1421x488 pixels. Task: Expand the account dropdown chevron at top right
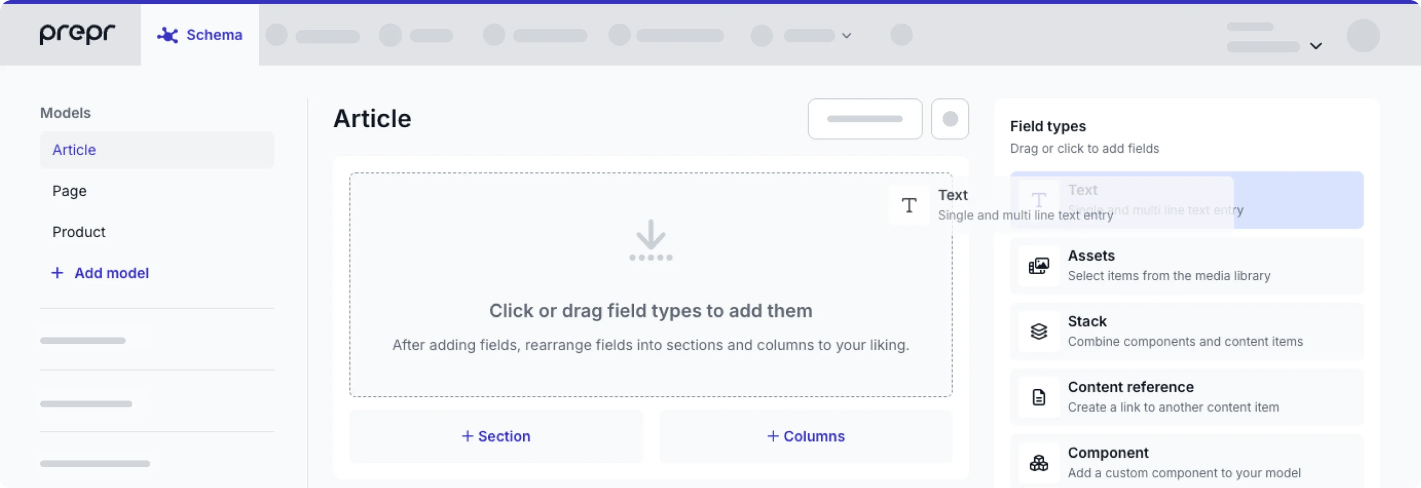(1316, 46)
